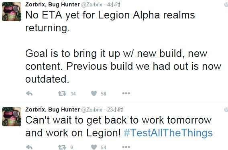Open more options on Legion Alpha tweet

click(126, 93)
